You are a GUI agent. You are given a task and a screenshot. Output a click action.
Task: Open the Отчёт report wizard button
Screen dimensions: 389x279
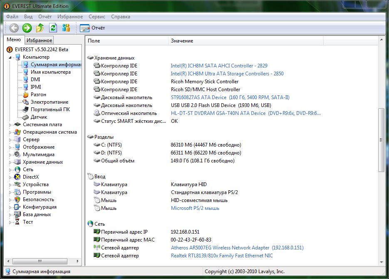(92, 28)
